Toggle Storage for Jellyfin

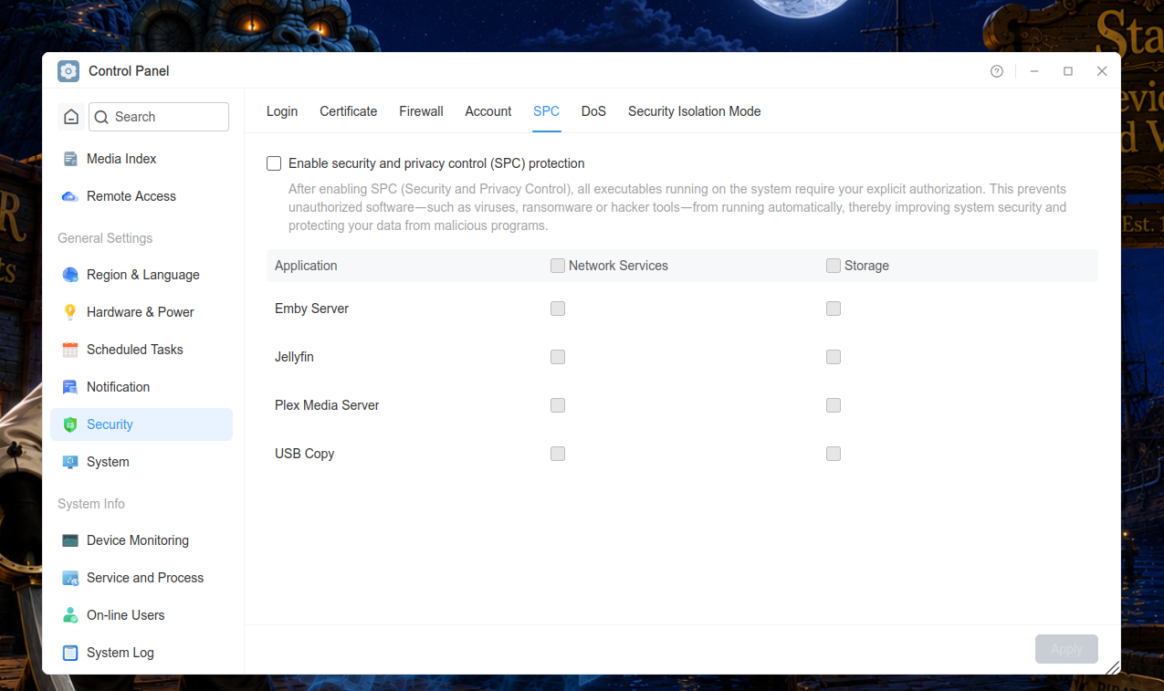pos(834,357)
